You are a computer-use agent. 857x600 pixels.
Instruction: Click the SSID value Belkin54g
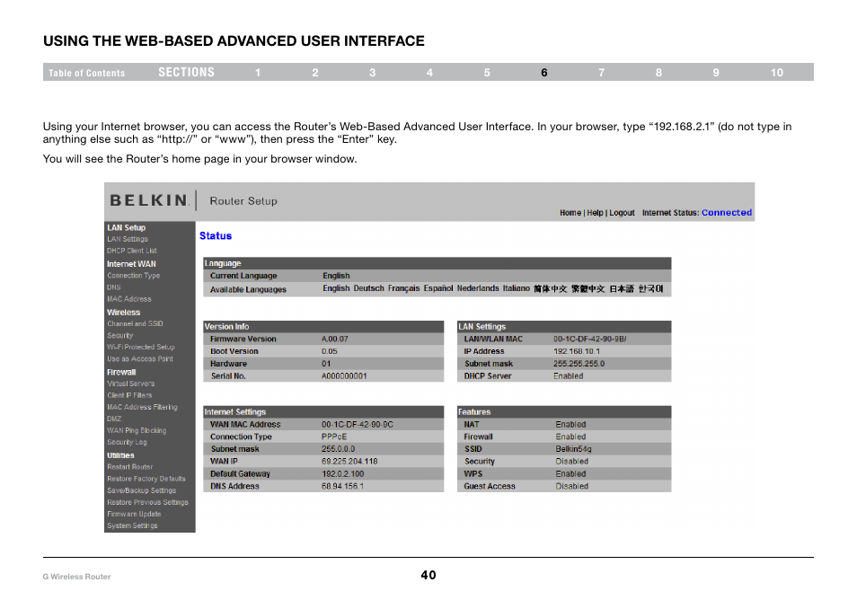573,449
